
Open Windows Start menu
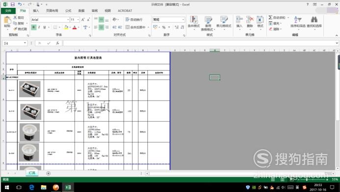pyautogui.click(x=7, y=187)
